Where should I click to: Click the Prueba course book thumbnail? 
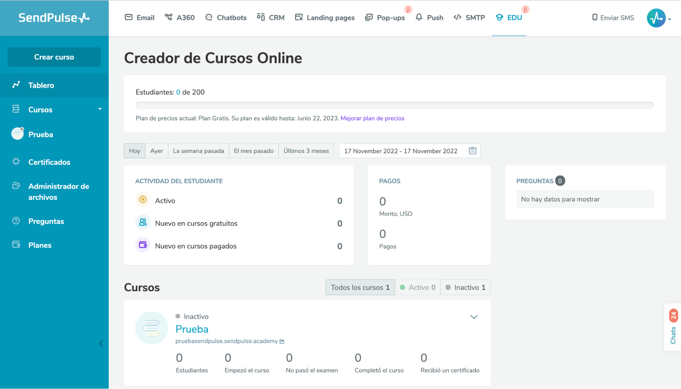[152, 328]
